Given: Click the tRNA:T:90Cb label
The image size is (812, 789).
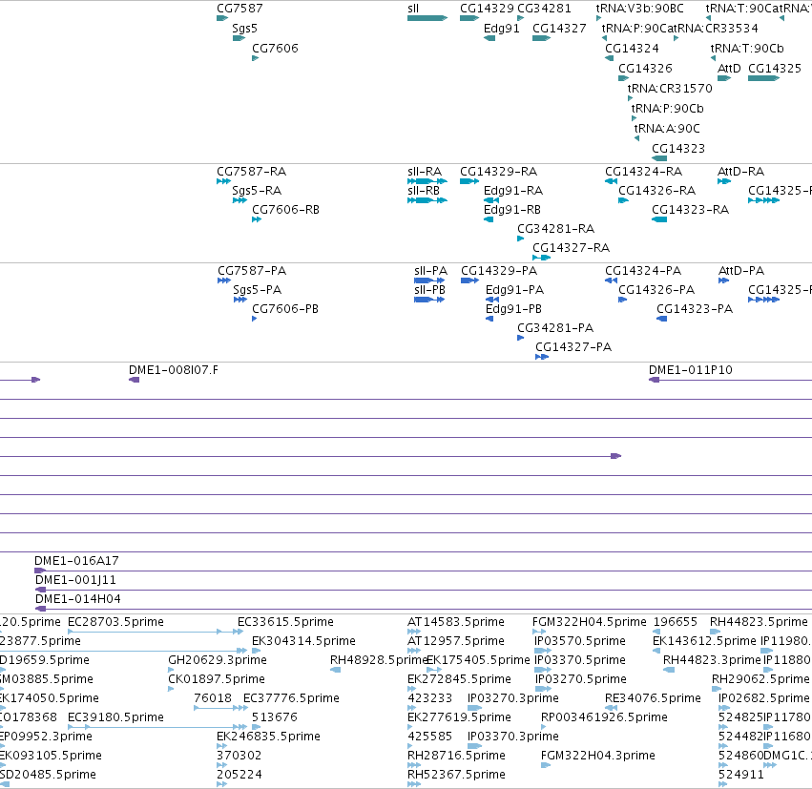Looking at the screenshot, I should coord(747,48).
